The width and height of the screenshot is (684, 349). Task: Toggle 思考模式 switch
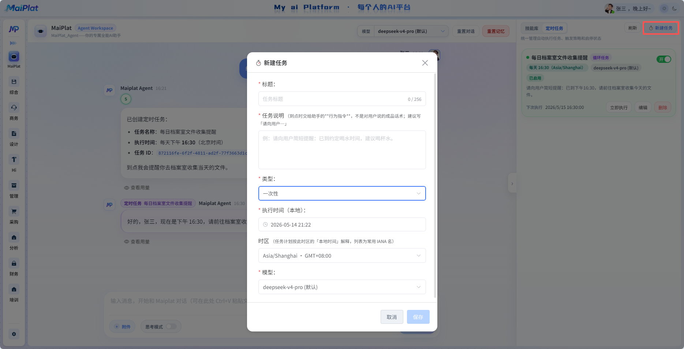click(171, 326)
